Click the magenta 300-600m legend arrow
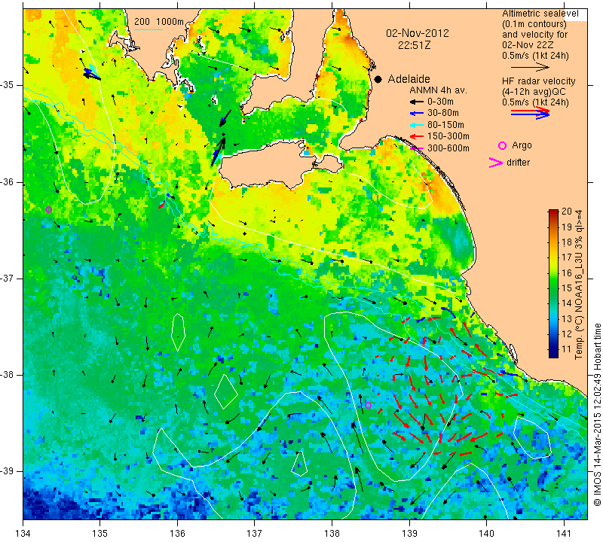Viewport: 603px width, 542px height. tap(416, 148)
